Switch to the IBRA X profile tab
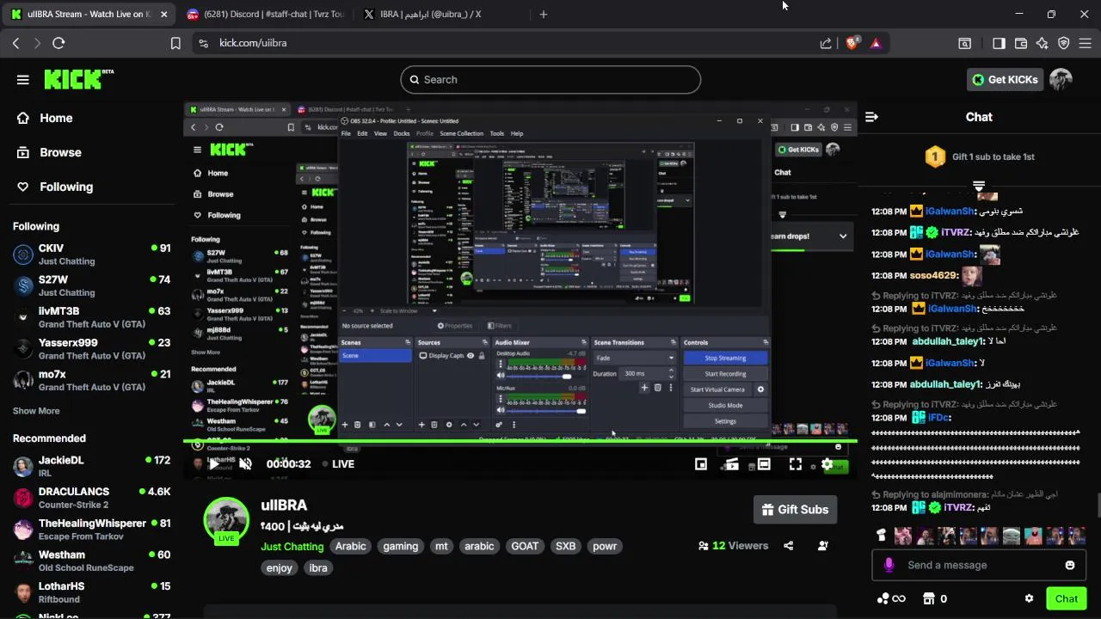Image resolution: width=1101 pixels, height=619 pixels. coord(430,15)
